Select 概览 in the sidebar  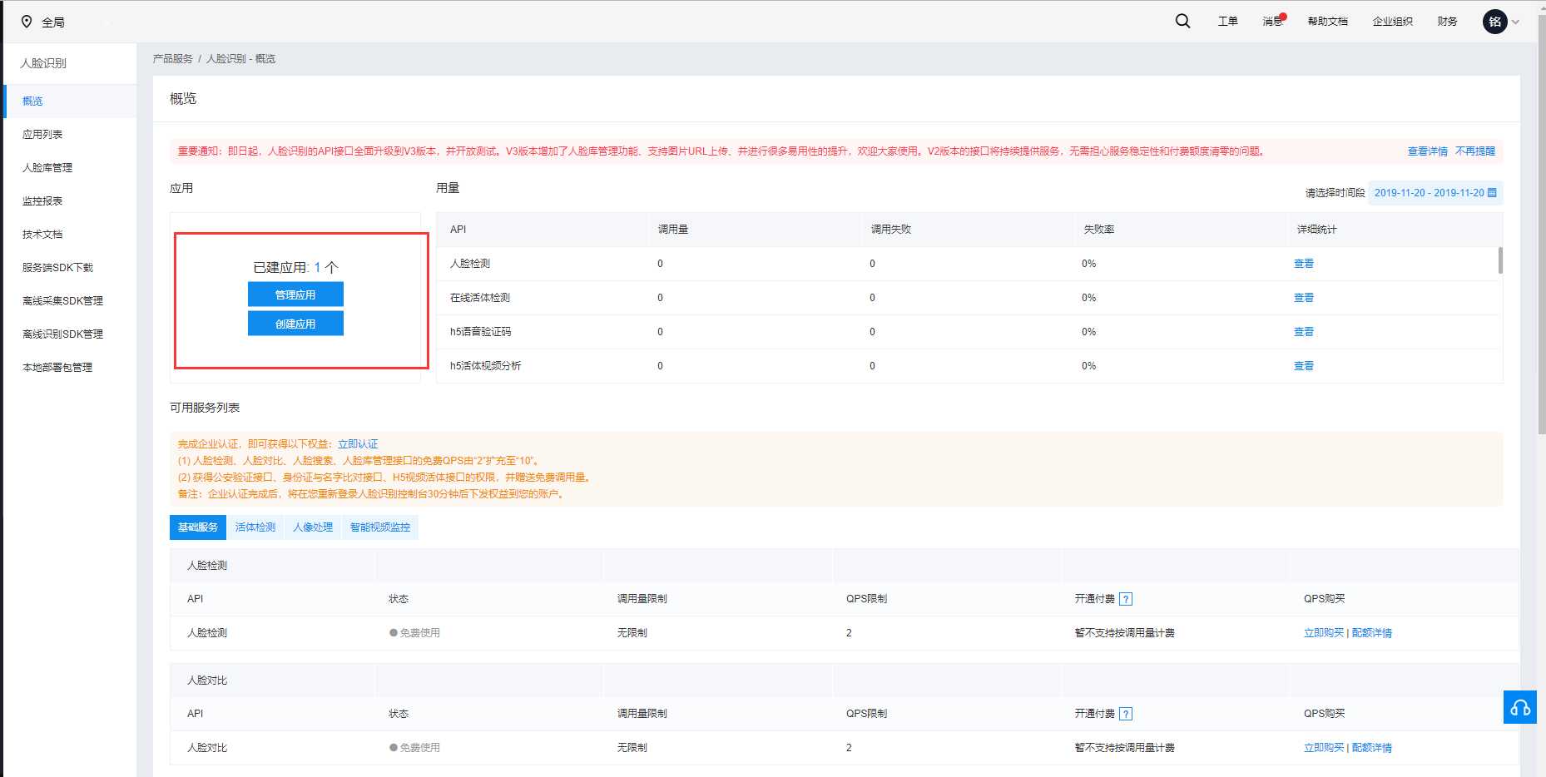pyautogui.click(x=70, y=101)
